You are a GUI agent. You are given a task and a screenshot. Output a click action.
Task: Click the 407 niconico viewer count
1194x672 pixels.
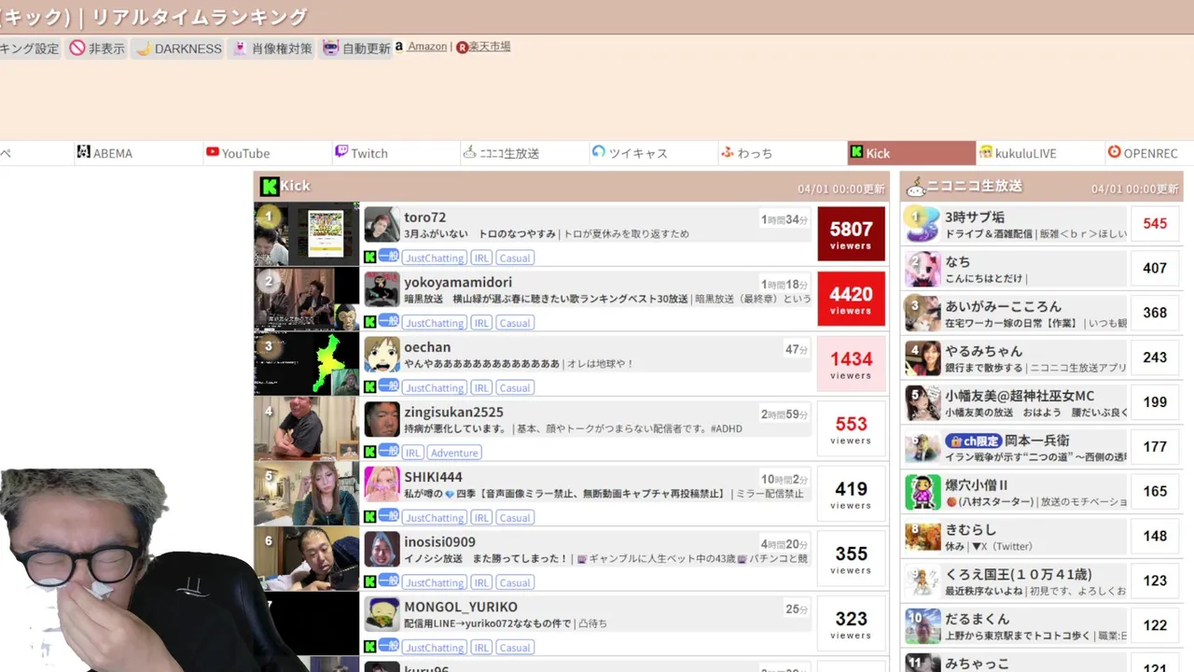pyautogui.click(x=1155, y=269)
